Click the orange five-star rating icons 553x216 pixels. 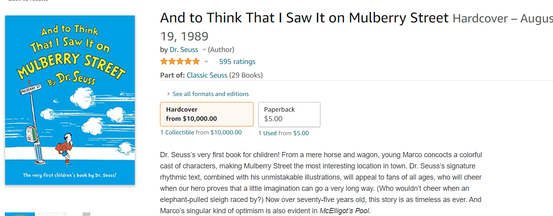click(x=180, y=62)
